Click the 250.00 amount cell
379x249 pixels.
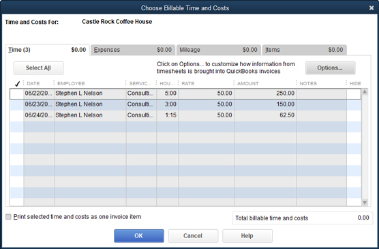tap(265, 93)
